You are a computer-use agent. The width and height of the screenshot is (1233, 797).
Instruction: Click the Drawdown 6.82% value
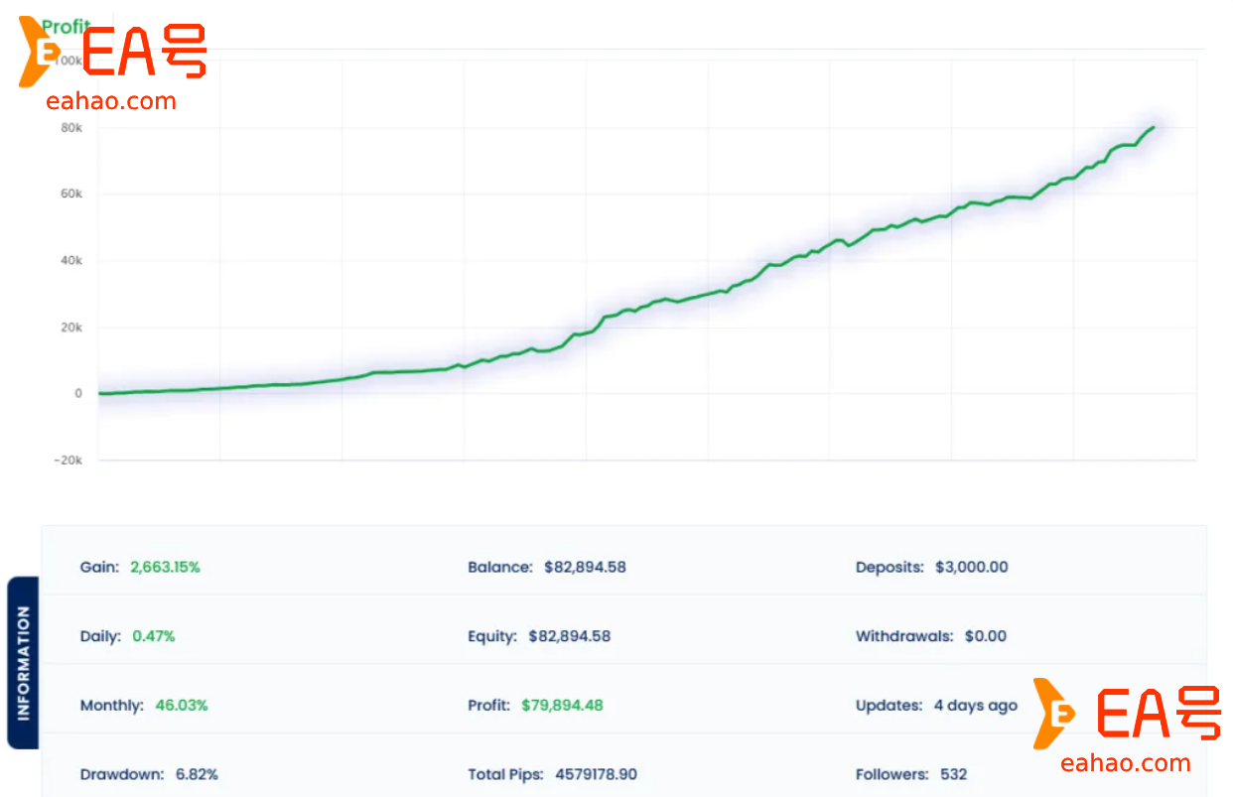pos(199,775)
